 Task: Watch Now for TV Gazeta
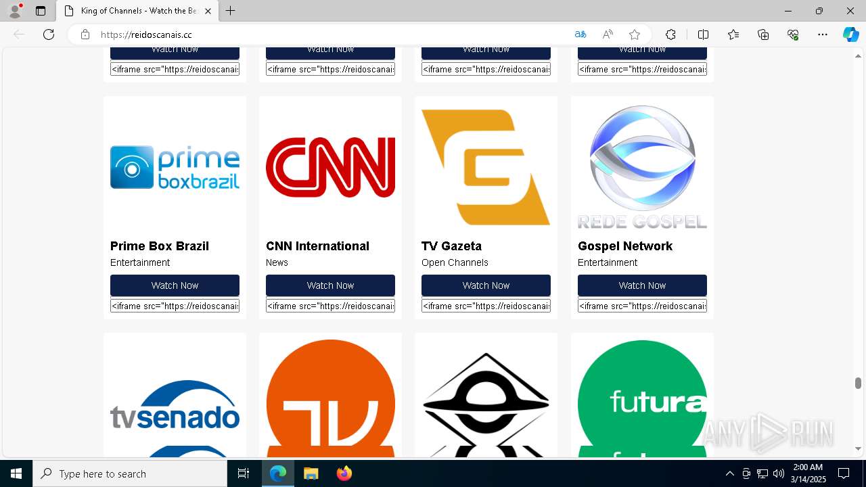coord(486,285)
